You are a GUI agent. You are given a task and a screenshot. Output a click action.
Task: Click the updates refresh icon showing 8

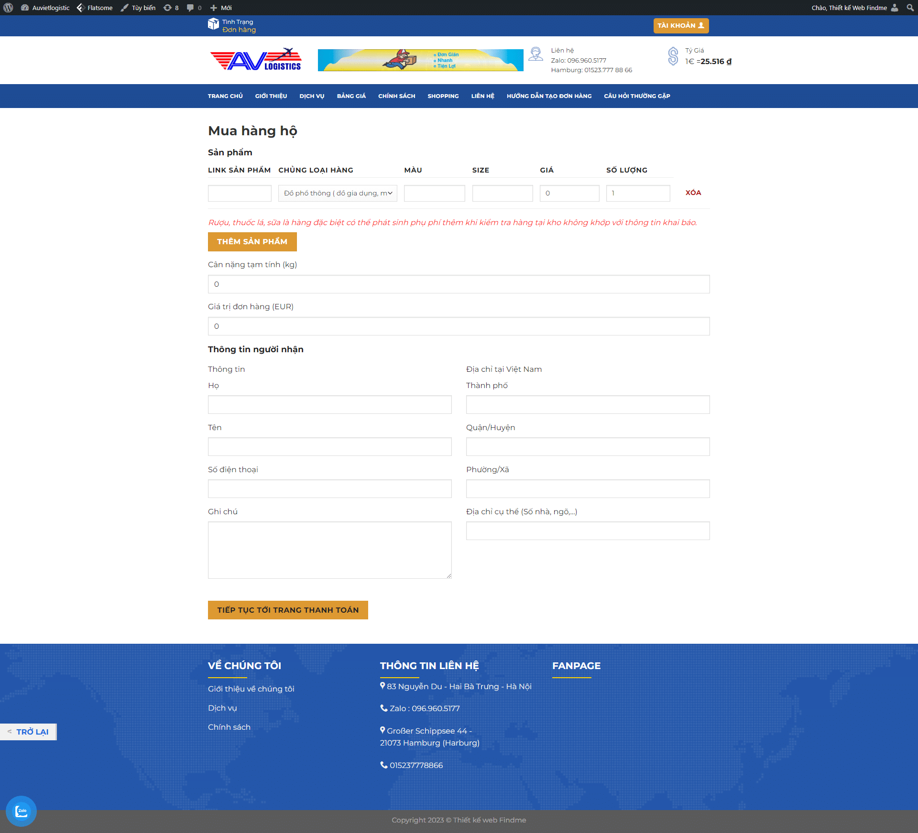tap(167, 8)
